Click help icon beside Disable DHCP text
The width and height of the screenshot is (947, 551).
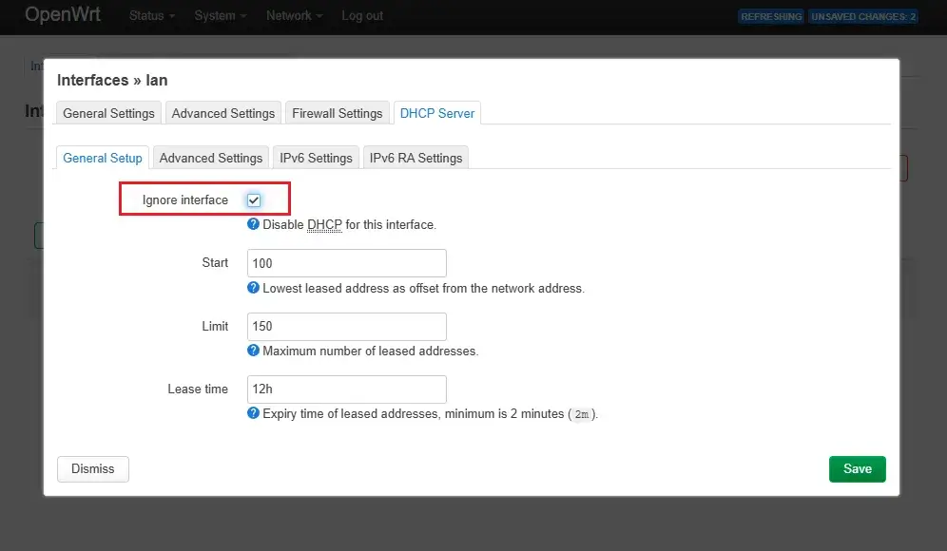point(253,225)
